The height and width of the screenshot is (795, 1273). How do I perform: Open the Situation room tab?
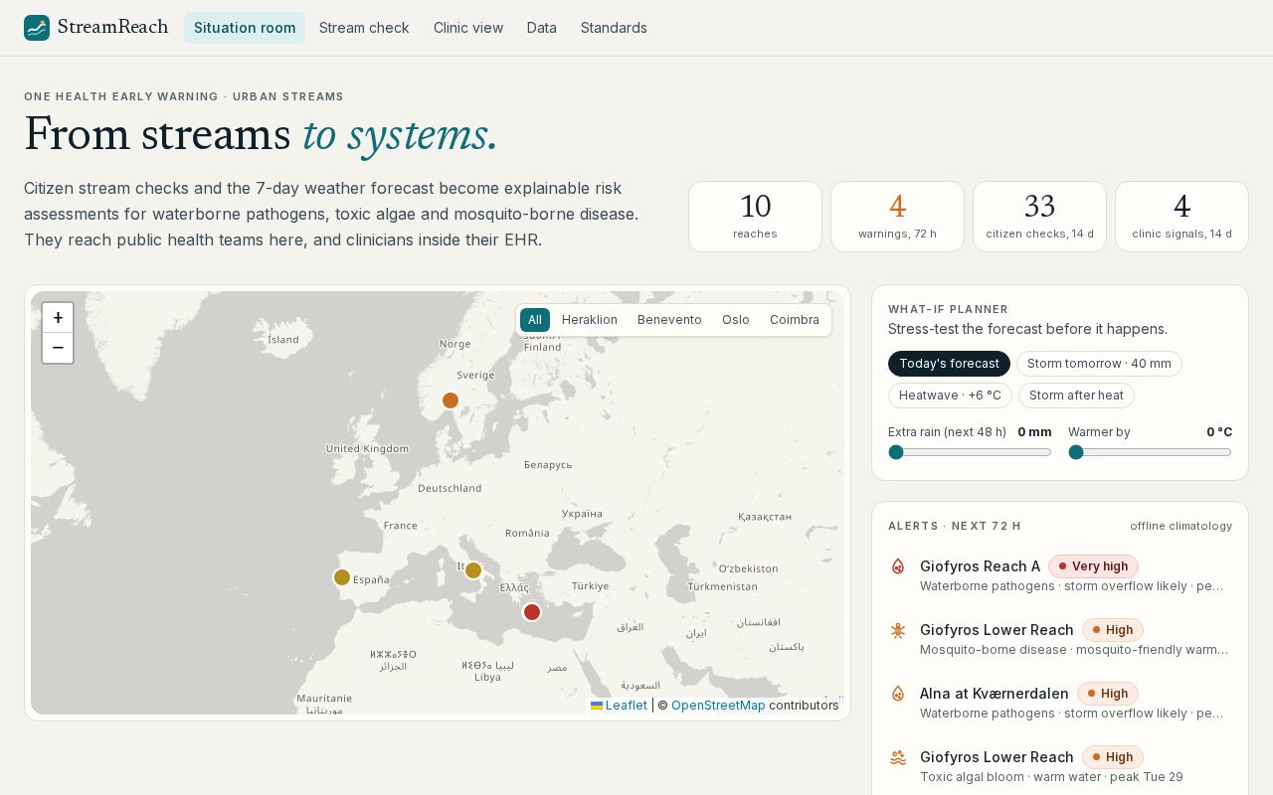(x=245, y=28)
